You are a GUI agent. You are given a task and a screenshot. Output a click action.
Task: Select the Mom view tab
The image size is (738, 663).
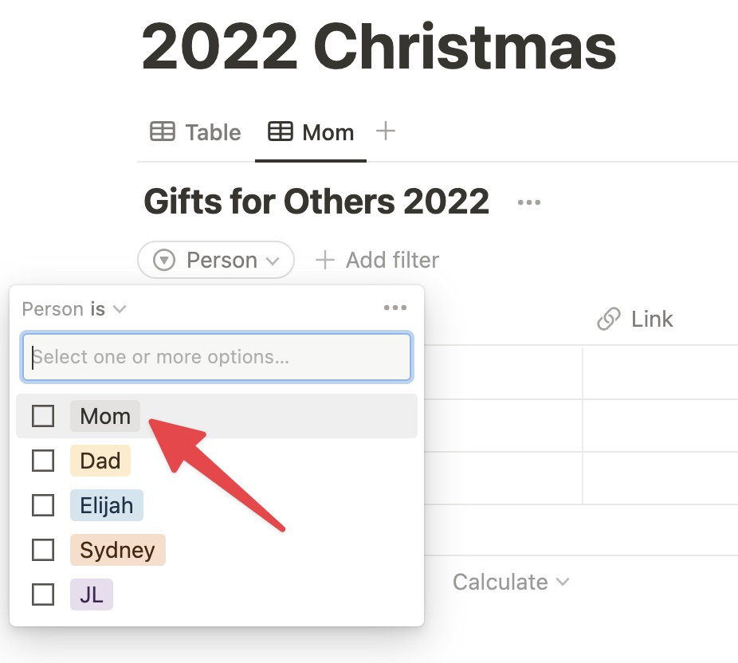[x=311, y=132]
